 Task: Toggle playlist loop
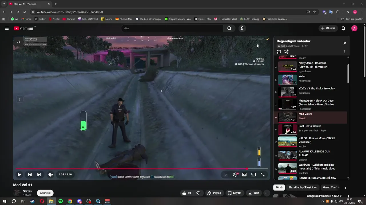tap(279, 52)
